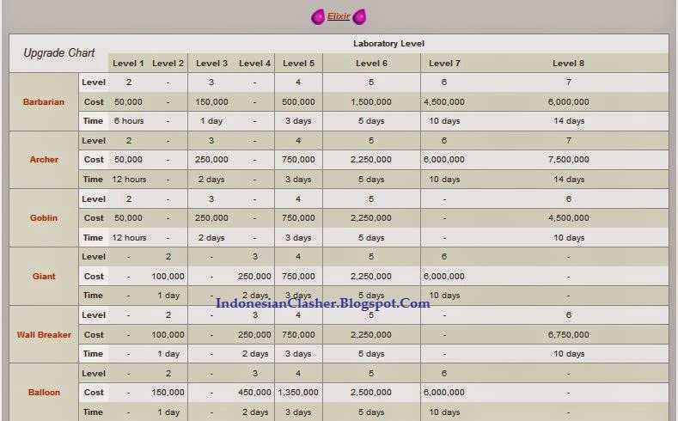Open the Elixir link at top
The height and width of the screenshot is (421, 678).
pyautogui.click(x=338, y=16)
